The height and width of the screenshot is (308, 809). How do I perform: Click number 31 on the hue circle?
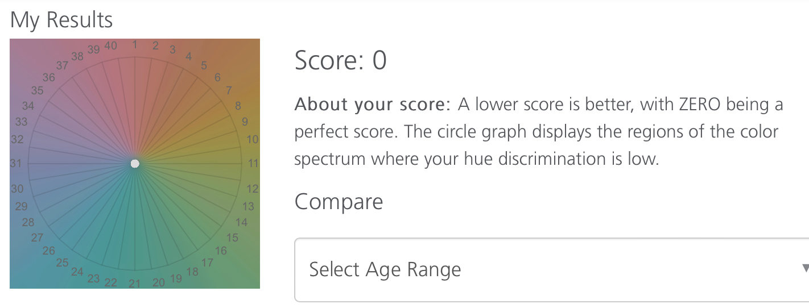tap(16, 164)
